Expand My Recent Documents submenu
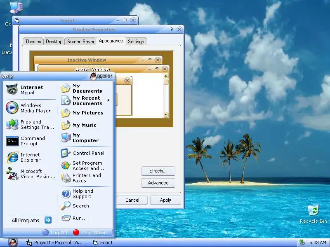Viewport: 330px width, 247px height. click(x=108, y=100)
